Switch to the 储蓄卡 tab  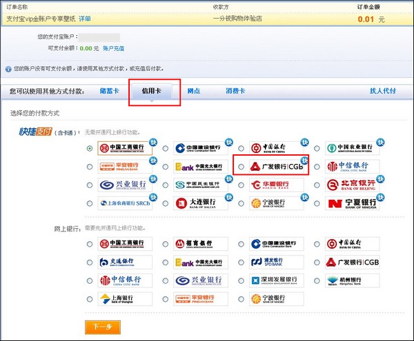[x=110, y=91]
